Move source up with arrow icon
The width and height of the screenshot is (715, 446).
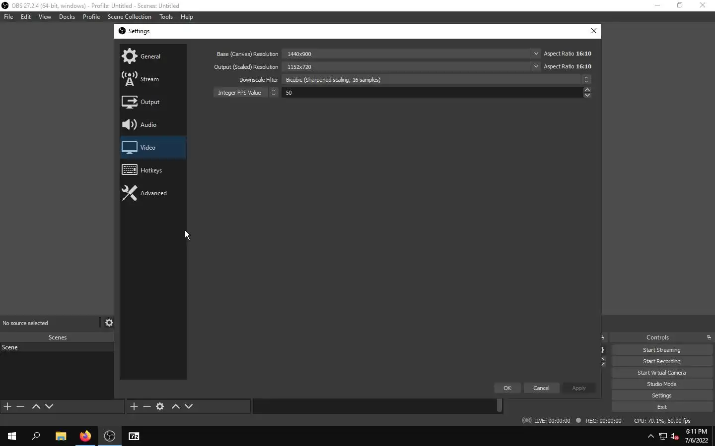click(175, 406)
